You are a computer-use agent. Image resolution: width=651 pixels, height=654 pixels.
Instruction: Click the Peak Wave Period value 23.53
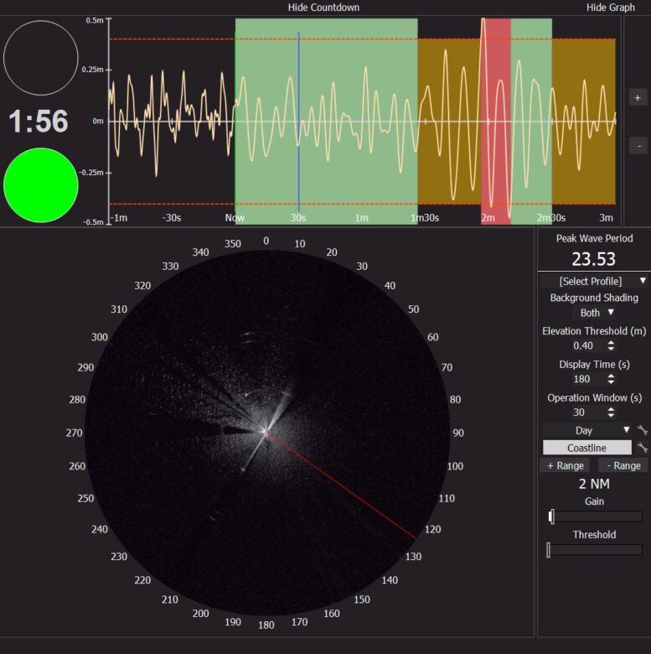(593, 259)
